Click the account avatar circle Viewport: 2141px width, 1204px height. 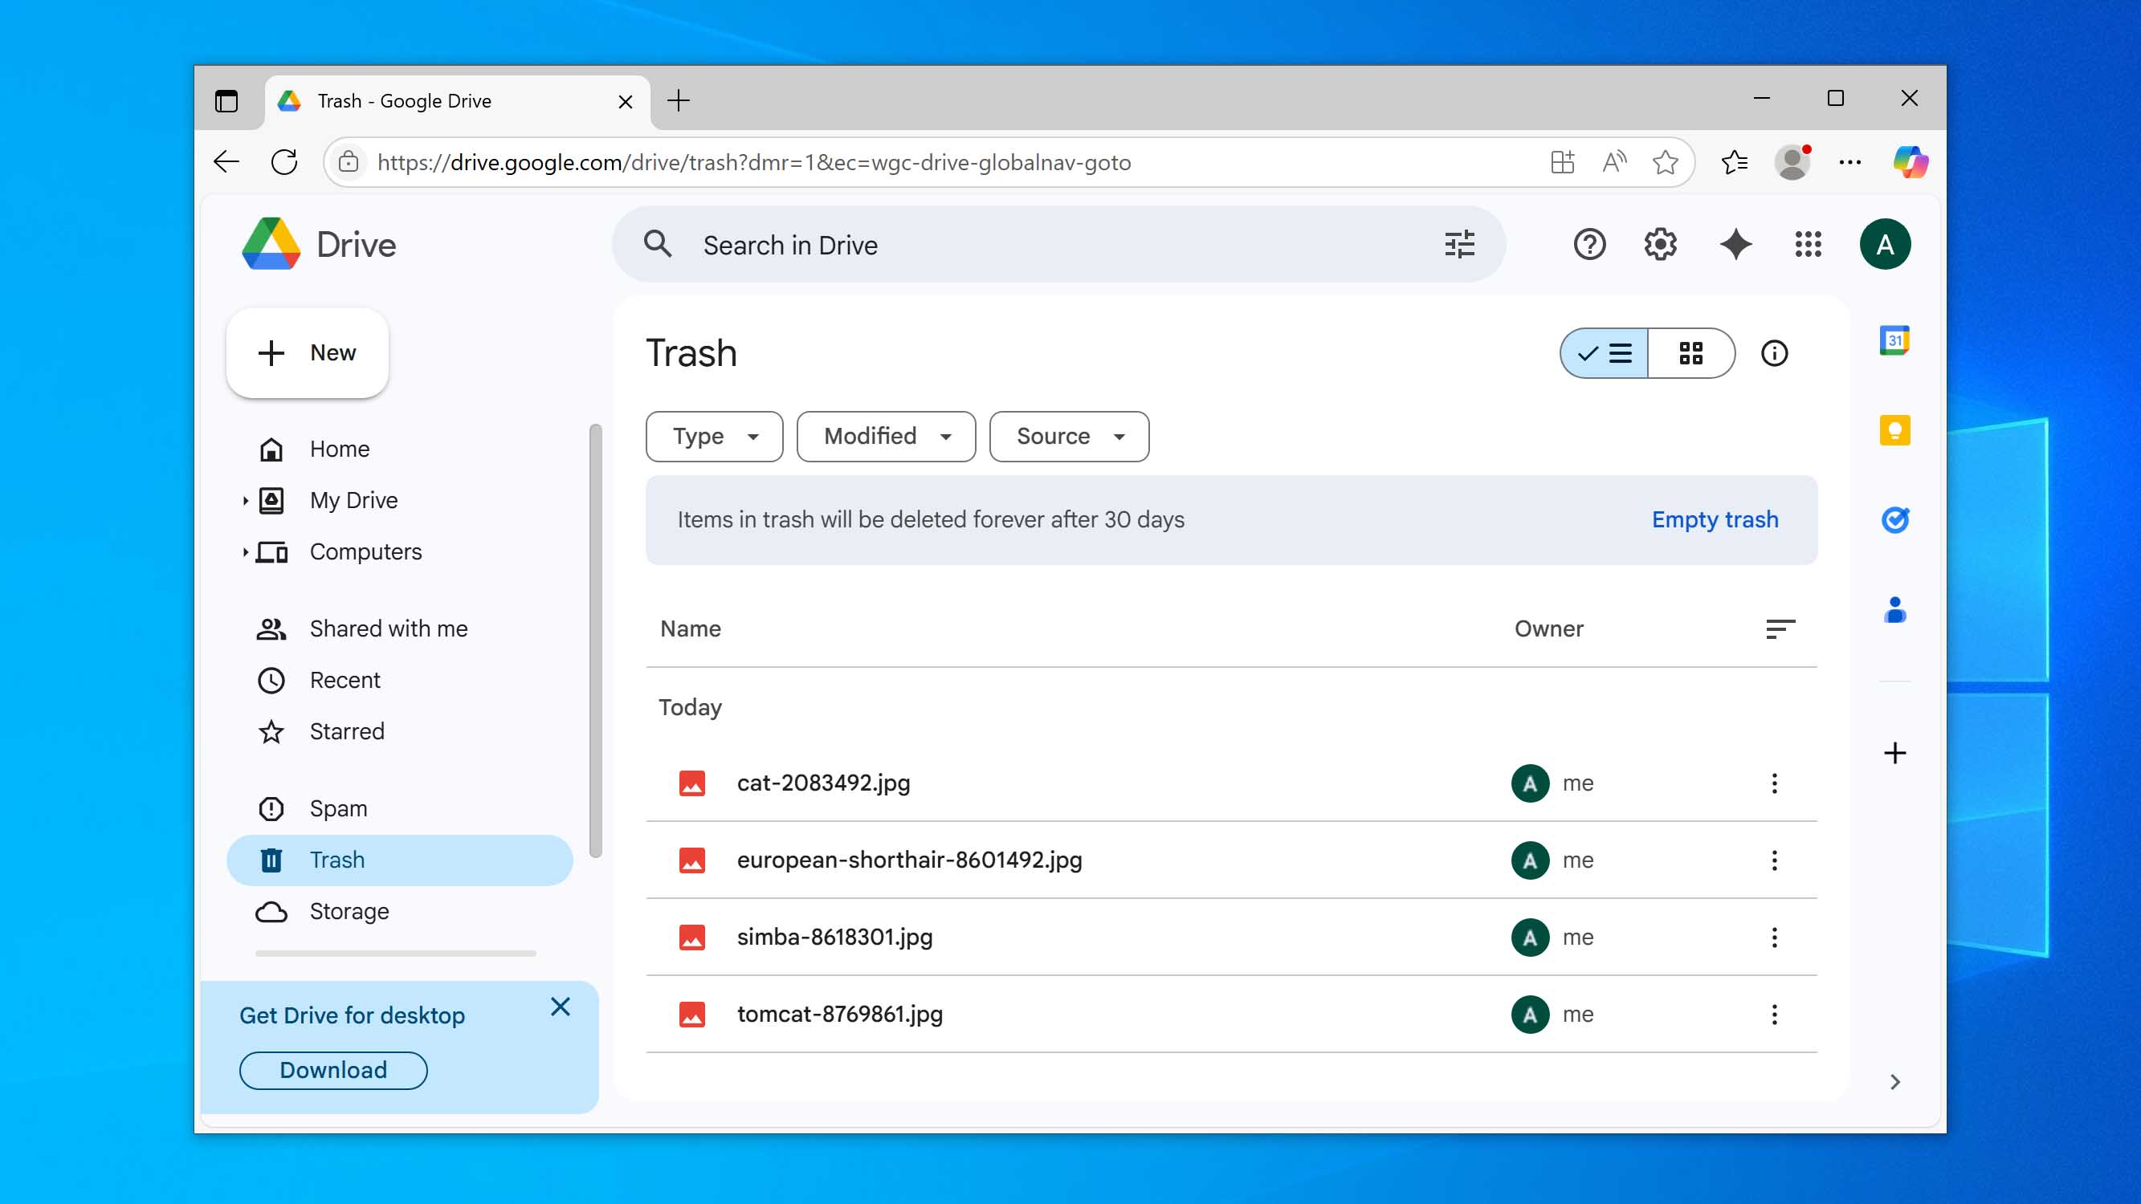[1886, 244]
